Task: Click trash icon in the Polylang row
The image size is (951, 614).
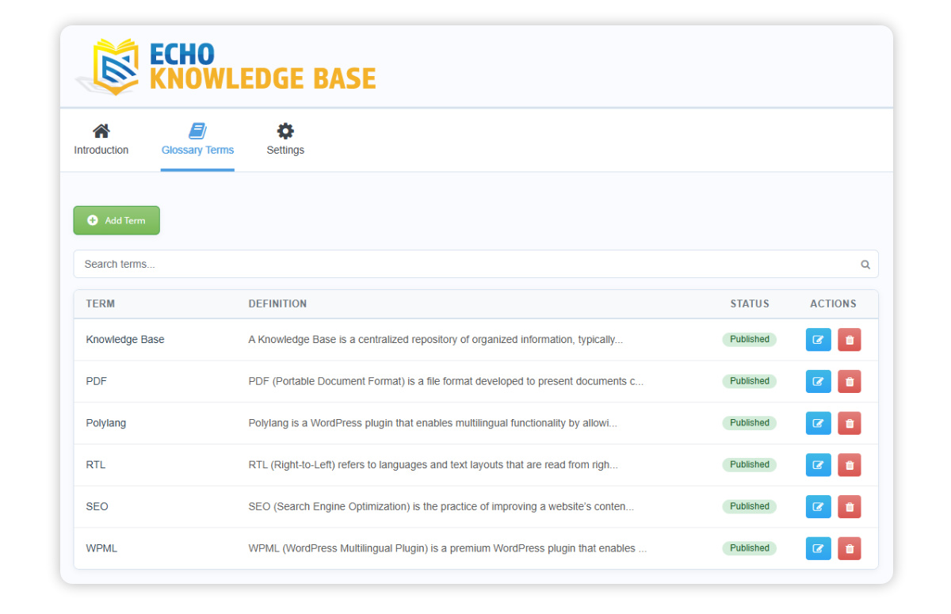Action: coord(850,423)
